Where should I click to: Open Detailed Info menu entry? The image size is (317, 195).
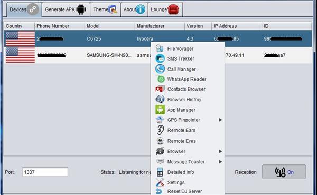(x=188, y=172)
